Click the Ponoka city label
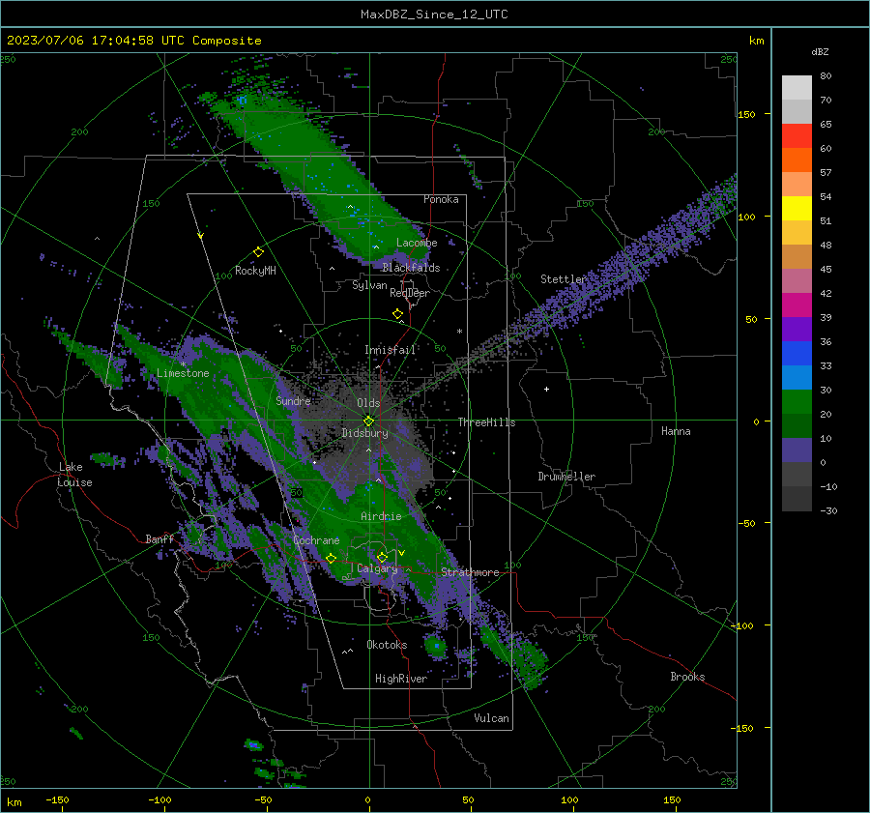Image resolution: width=870 pixels, height=813 pixels. tap(441, 199)
